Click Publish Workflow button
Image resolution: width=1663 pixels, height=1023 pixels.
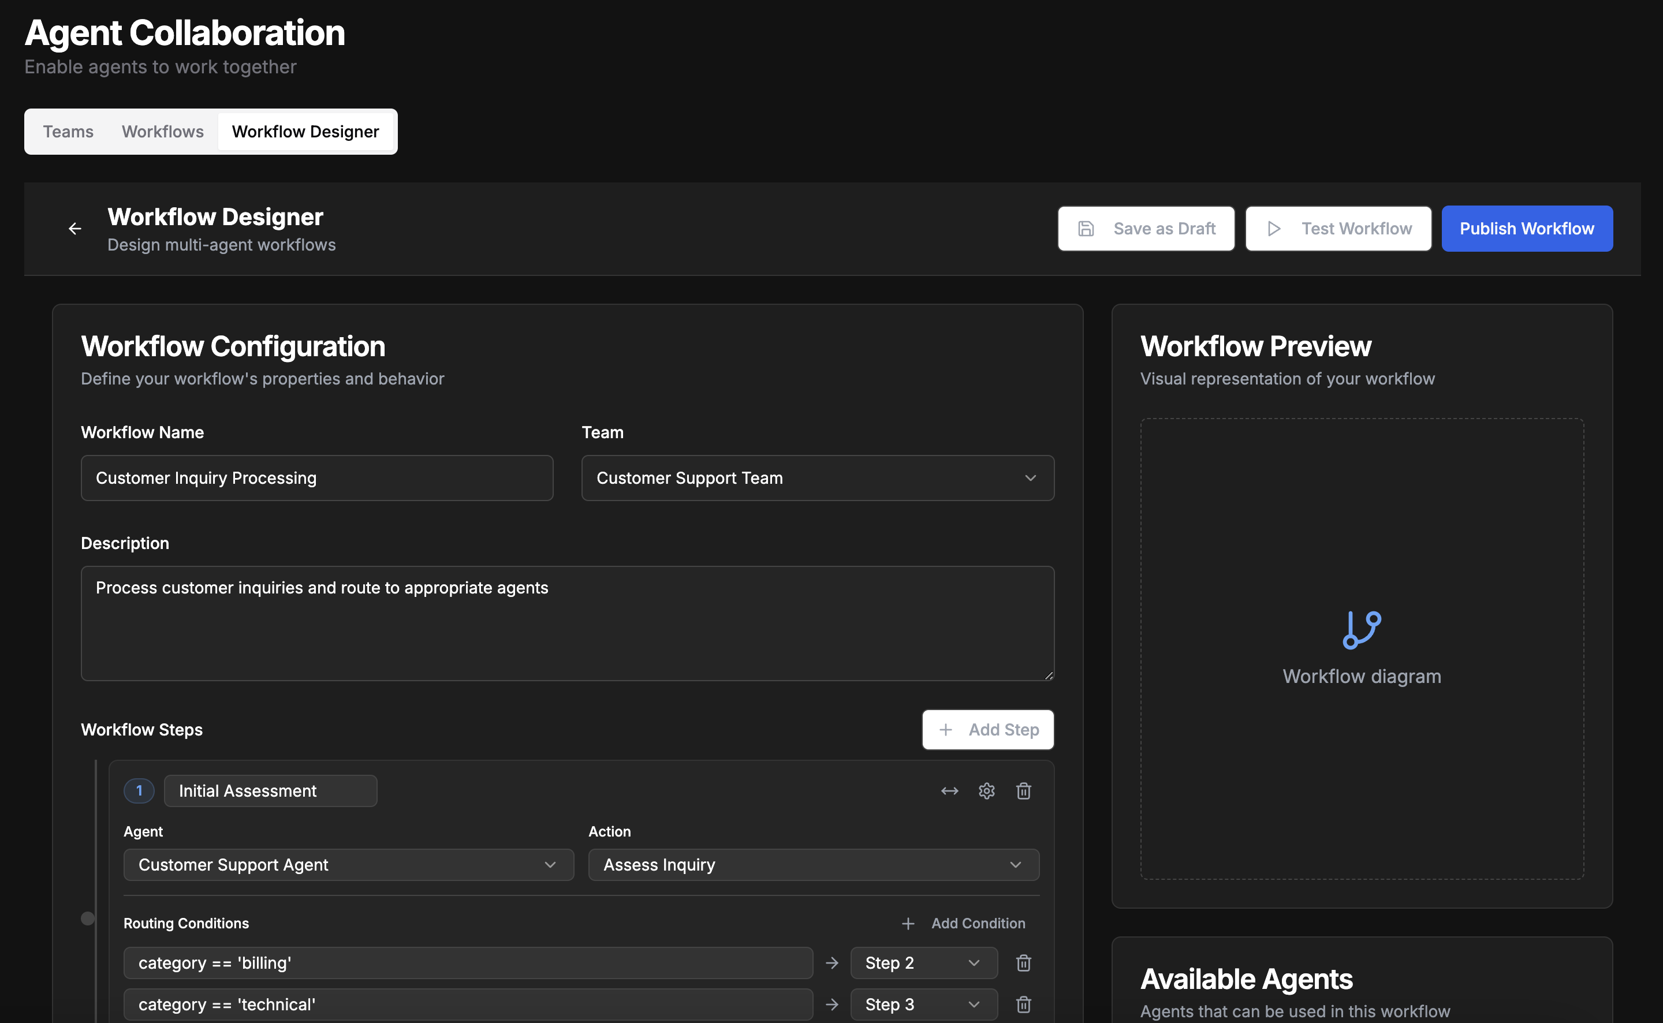[x=1526, y=229]
